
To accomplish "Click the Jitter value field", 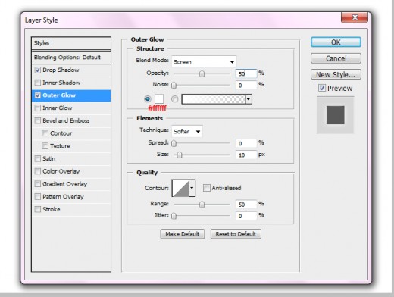I will coord(246,216).
